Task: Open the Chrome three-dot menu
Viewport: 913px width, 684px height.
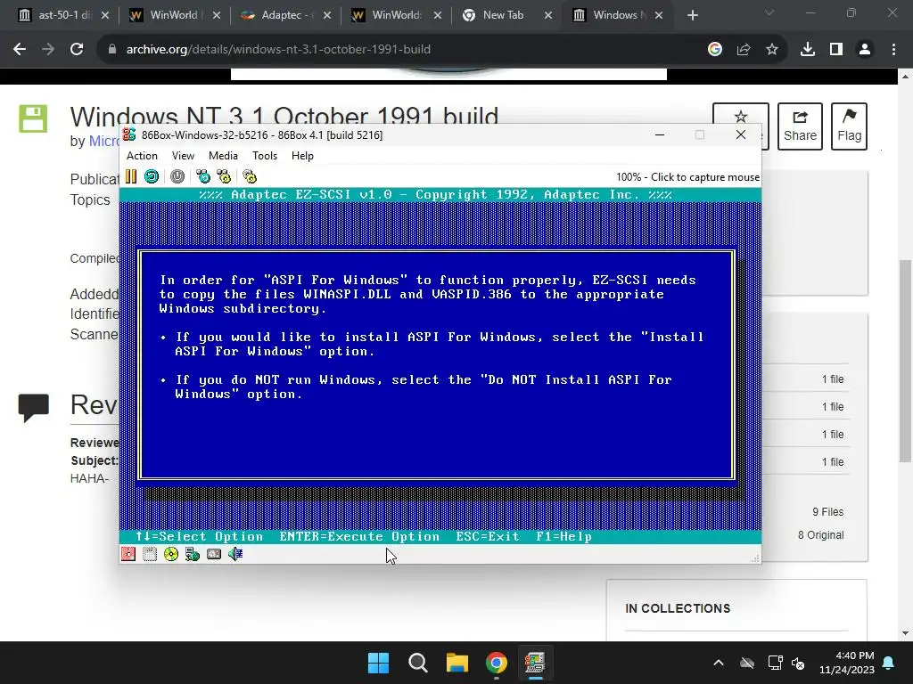Action: (x=893, y=50)
